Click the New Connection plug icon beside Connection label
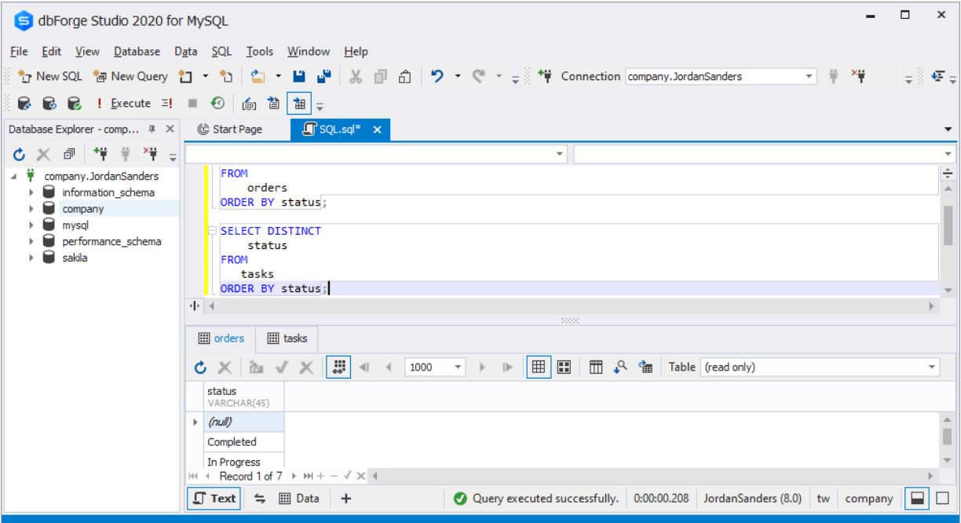Screen dimensions: 961x523 pos(545,76)
